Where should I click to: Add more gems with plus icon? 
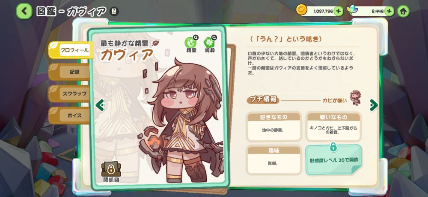click(x=389, y=11)
